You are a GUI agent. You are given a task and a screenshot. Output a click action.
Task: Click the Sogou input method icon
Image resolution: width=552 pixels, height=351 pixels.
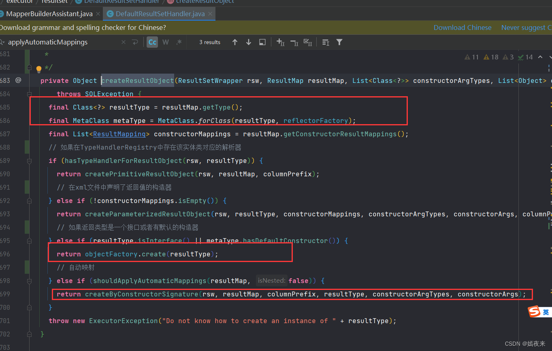click(x=534, y=312)
